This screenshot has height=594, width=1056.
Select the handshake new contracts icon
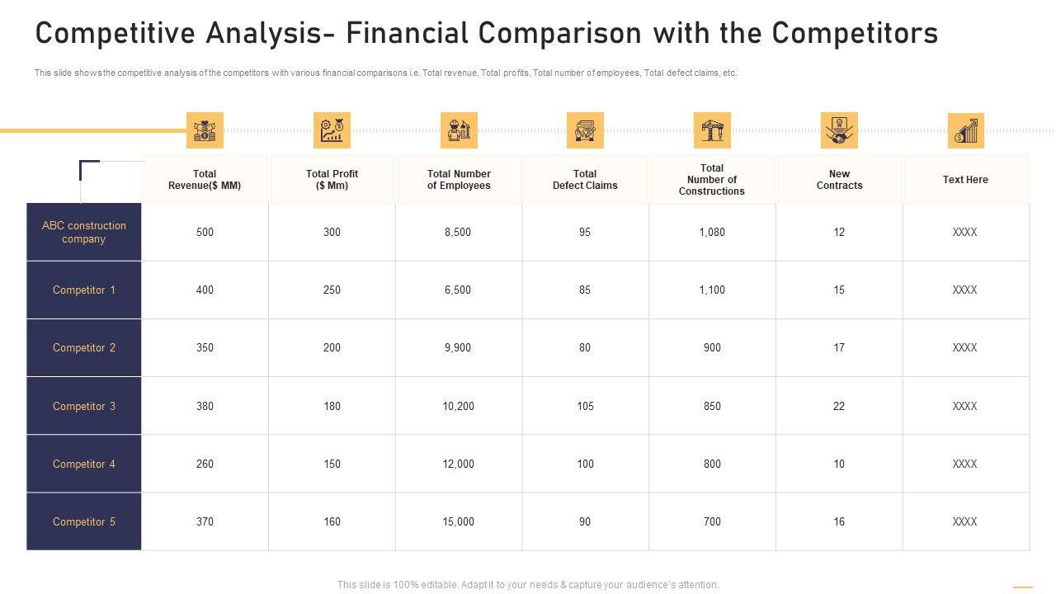tap(839, 130)
